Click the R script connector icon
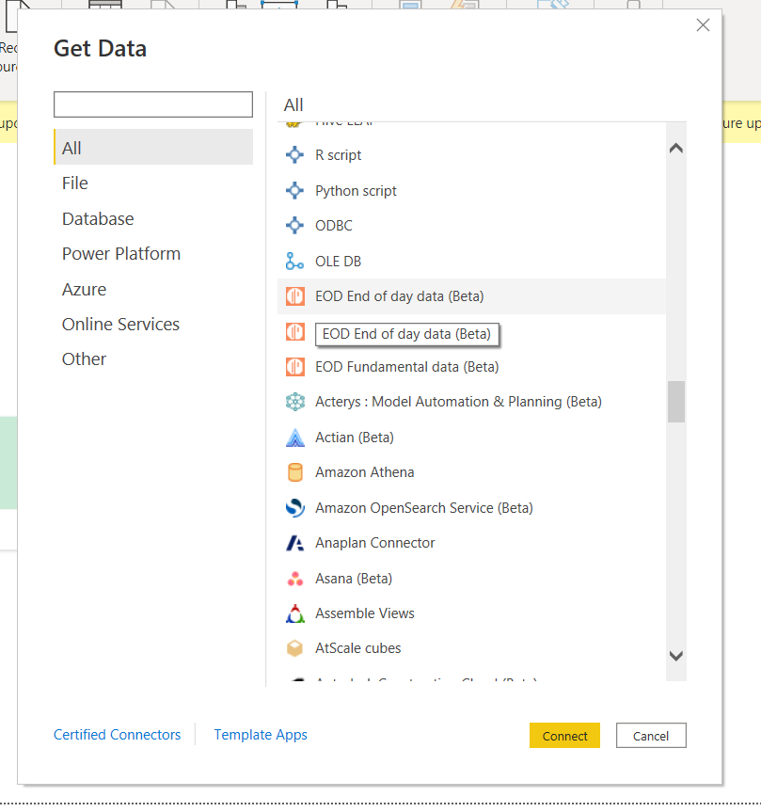 click(x=294, y=155)
